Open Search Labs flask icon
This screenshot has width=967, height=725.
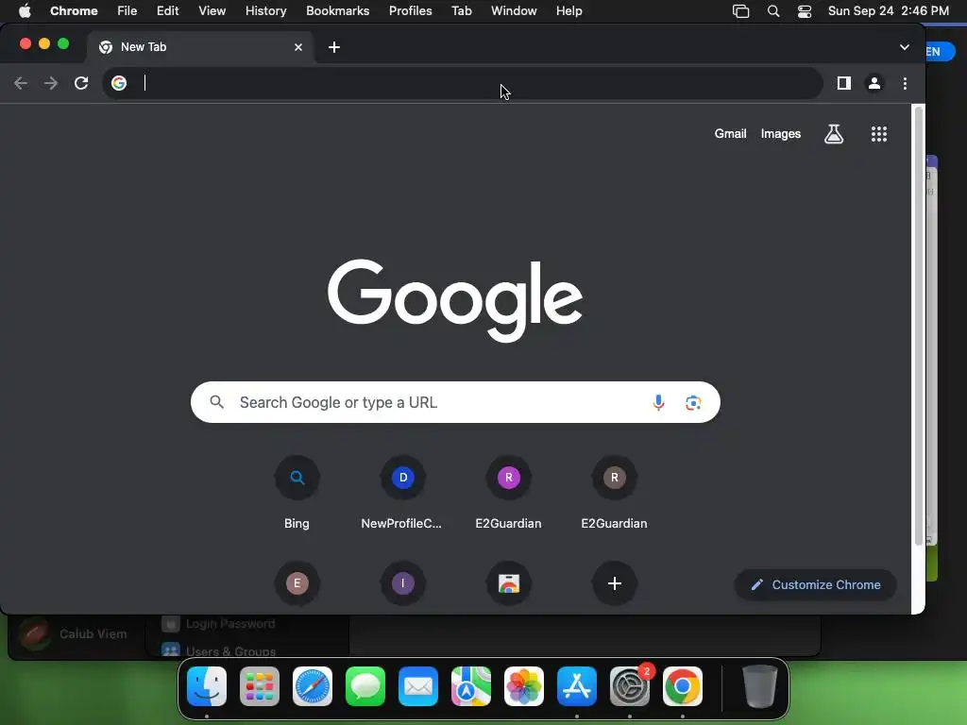[834, 134]
